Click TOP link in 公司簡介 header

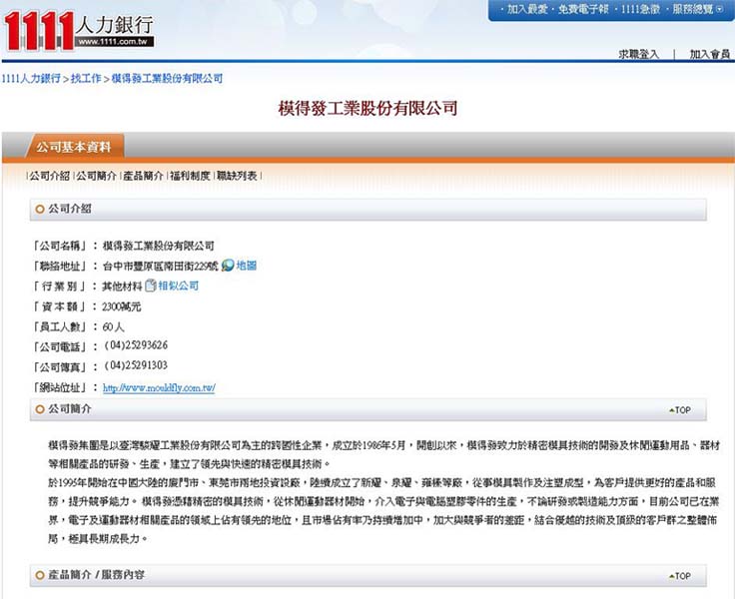point(680,410)
